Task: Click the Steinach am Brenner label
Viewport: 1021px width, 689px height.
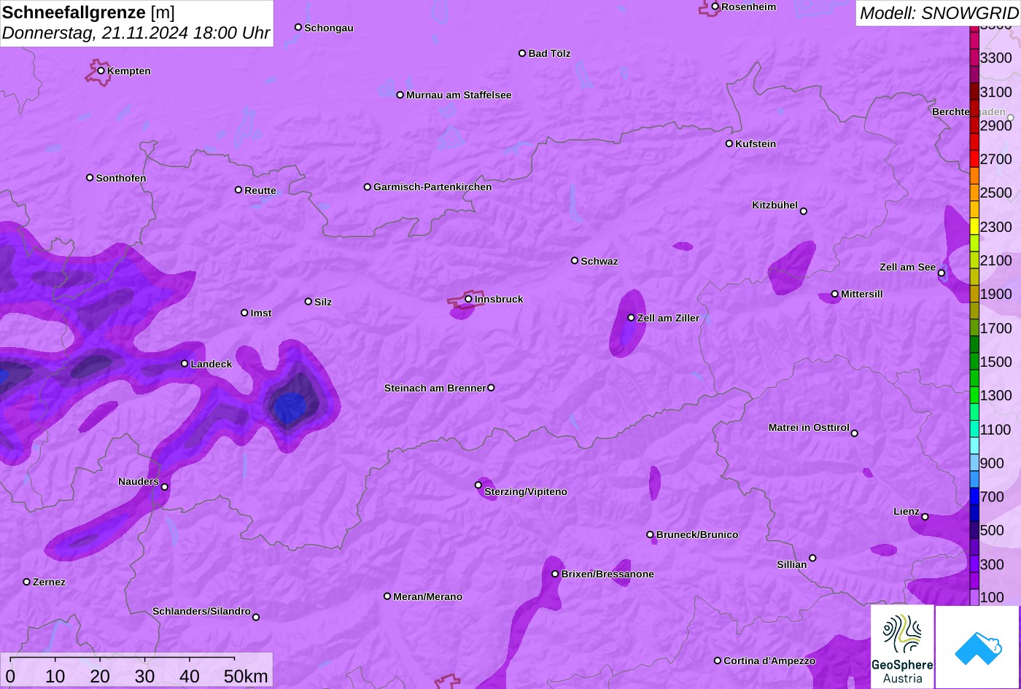Action: point(435,388)
